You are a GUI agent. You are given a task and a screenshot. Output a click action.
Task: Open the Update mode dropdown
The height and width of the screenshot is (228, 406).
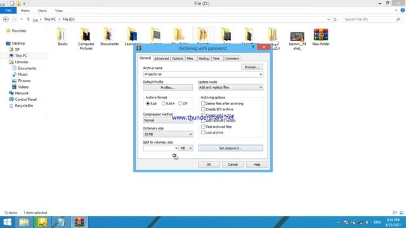pos(261,87)
